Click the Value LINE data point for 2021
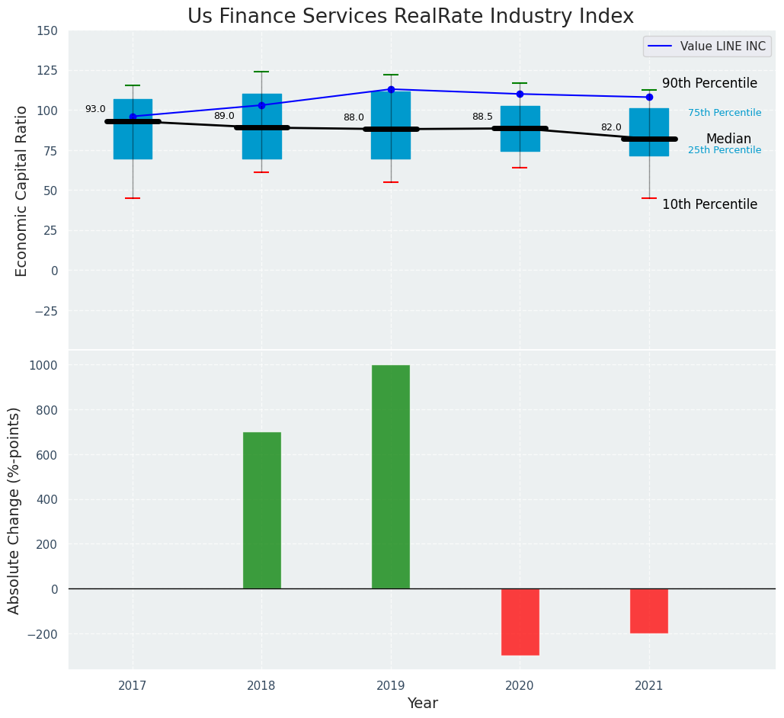Screen dimensions: 784x718 point(649,97)
